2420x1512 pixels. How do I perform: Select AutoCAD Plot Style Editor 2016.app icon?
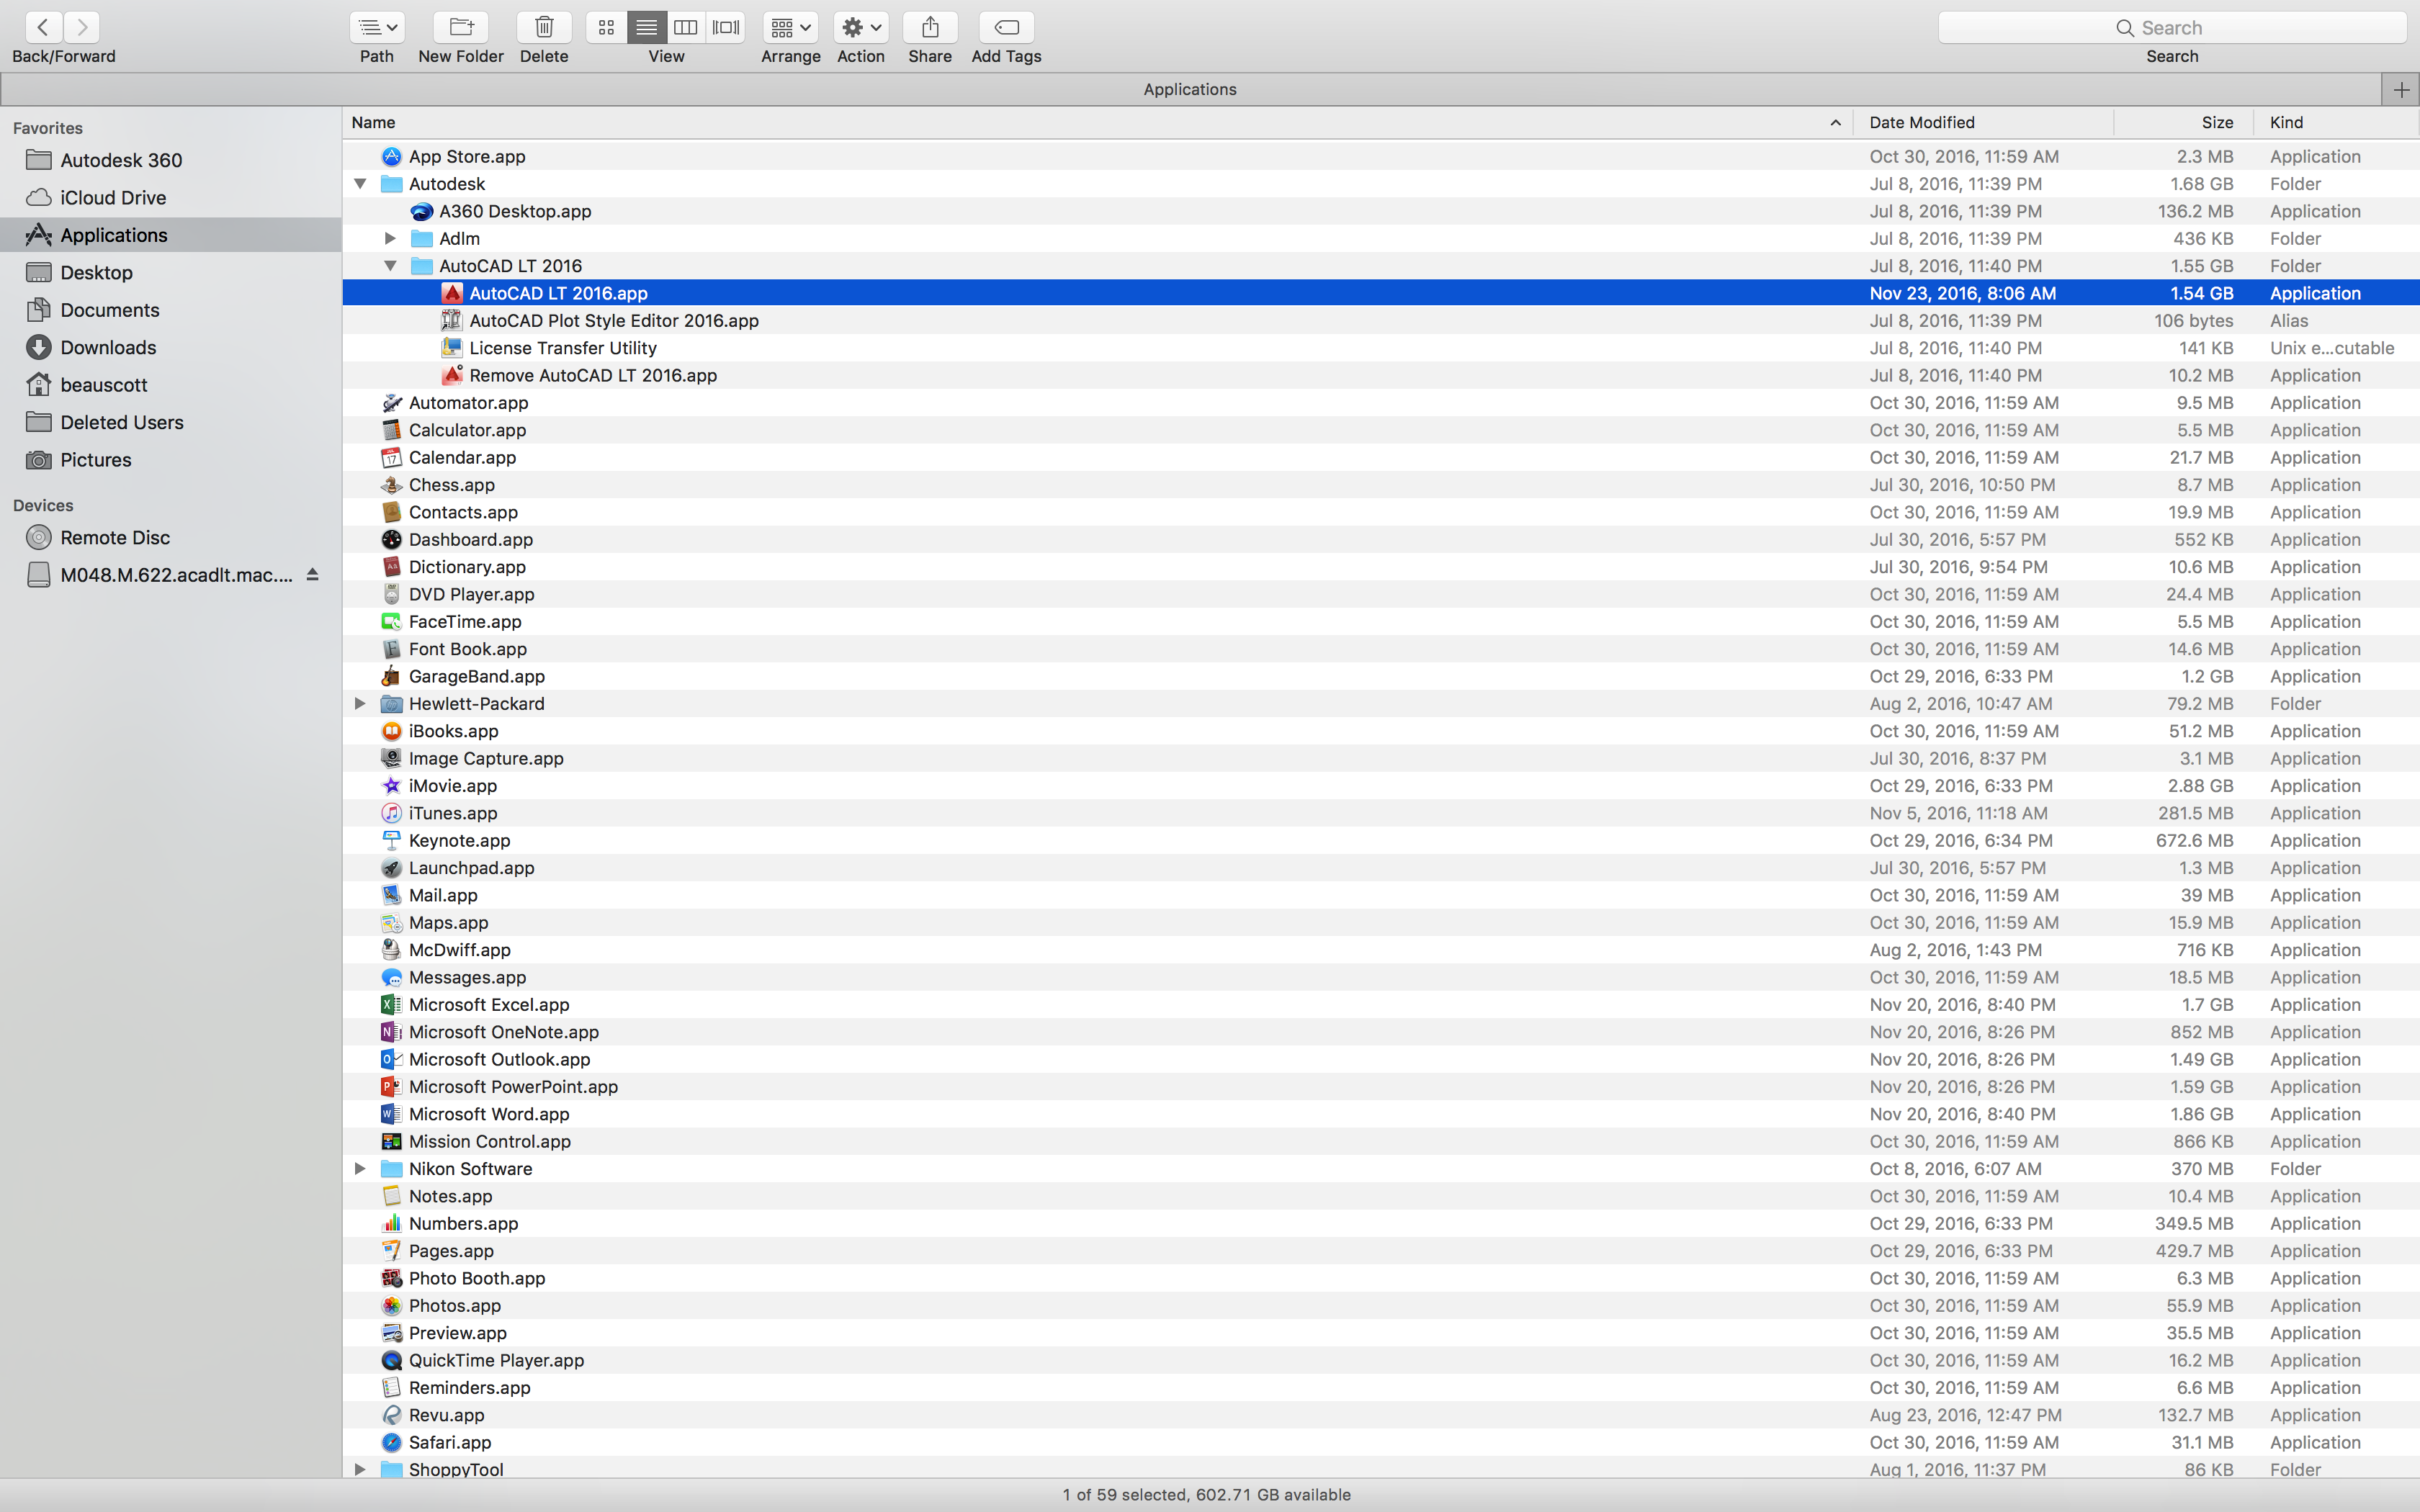coord(452,320)
